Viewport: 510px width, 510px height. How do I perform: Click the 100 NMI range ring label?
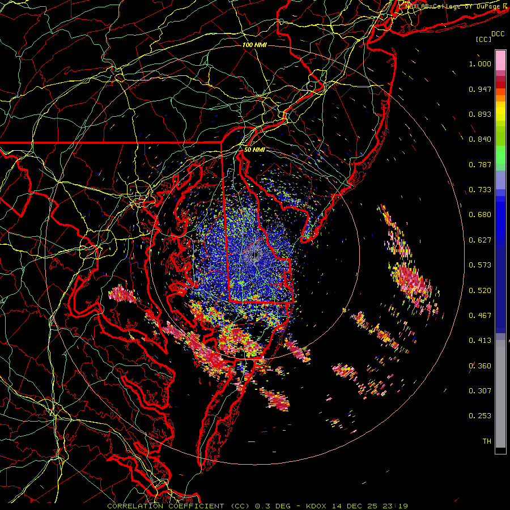pos(254,45)
